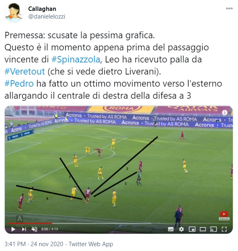Open Callaghan's profile avatar
This screenshot has height=251, width=238.
(x=14, y=12)
